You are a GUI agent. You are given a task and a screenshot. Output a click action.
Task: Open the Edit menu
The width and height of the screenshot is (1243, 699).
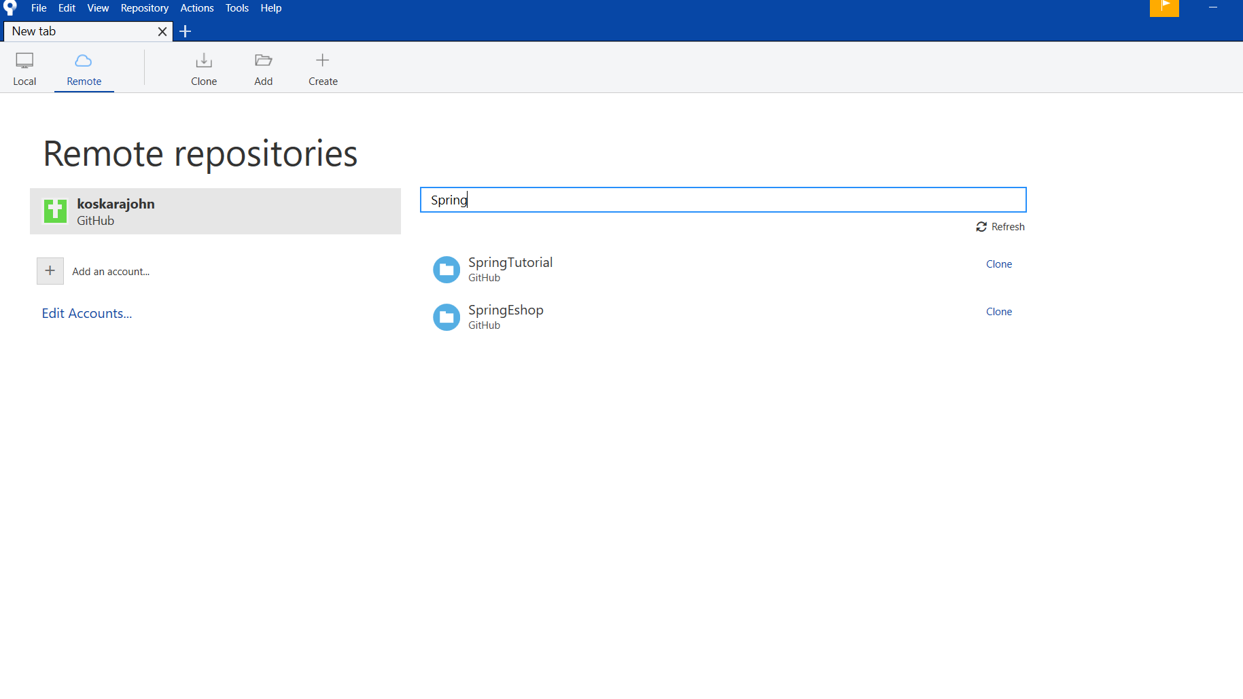(x=67, y=8)
